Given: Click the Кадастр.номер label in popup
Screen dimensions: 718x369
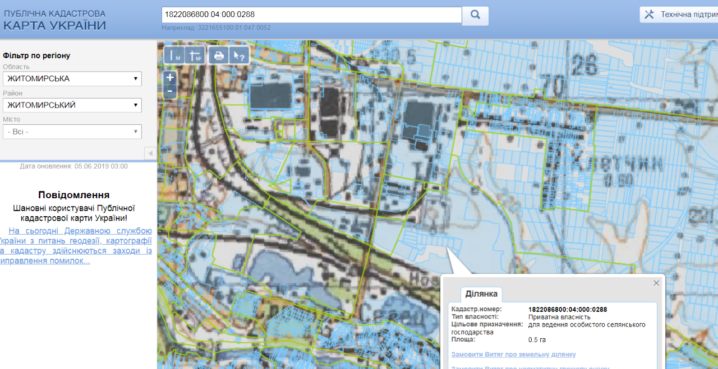Looking at the screenshot, I should [476, 310].
